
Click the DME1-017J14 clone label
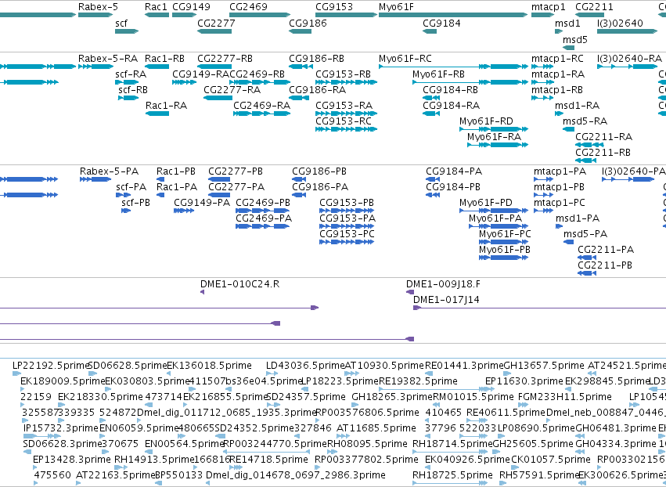point(446,300)
